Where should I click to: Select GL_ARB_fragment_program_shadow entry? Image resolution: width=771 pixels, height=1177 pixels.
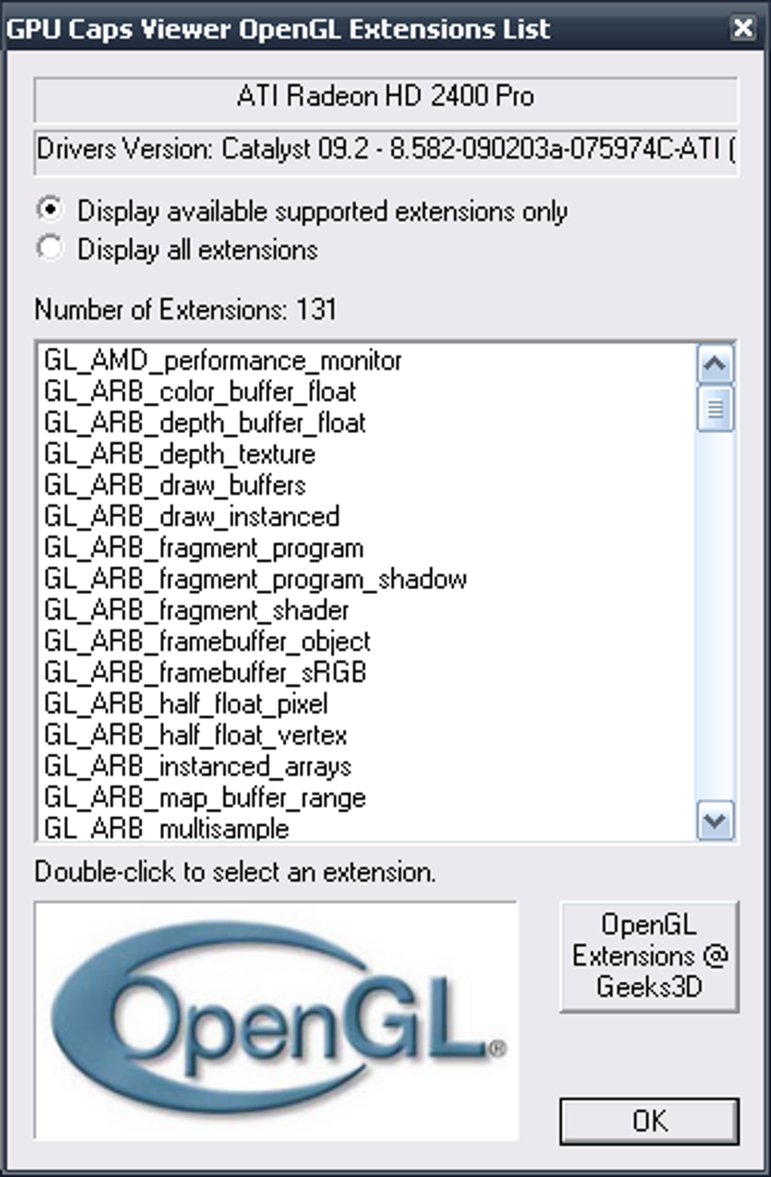coord(255,580)
